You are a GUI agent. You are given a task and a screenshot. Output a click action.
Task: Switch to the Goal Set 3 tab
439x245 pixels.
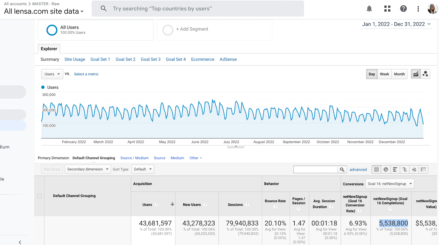(x=151, y=59)
